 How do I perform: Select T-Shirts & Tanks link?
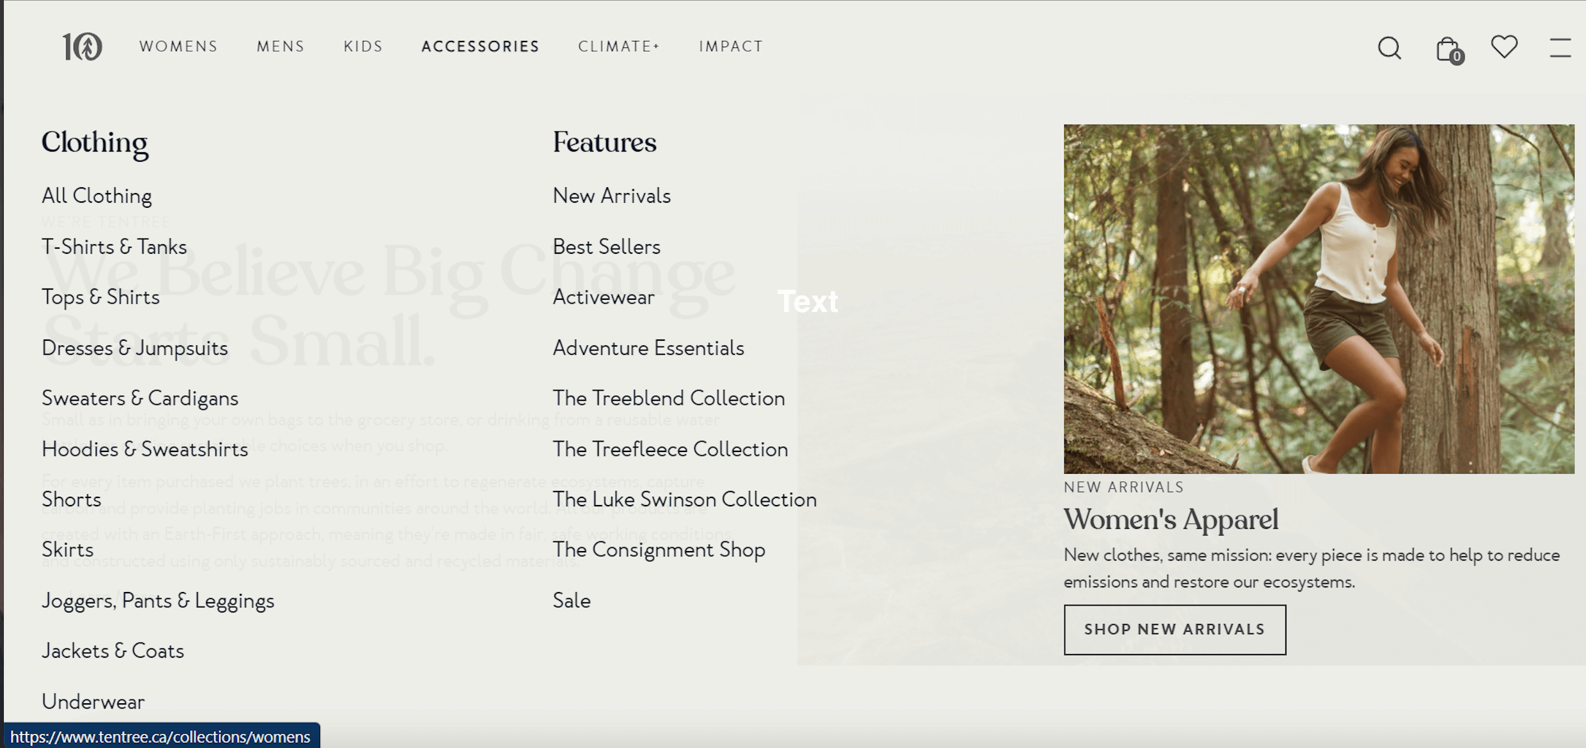click(x=114, y=247)
